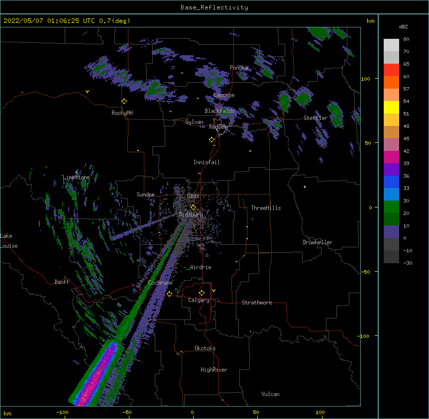Viewport: 429px width, 419px height.
Task: Click the 80 dBZ light gray swatch
Action: tap(391, 45)
